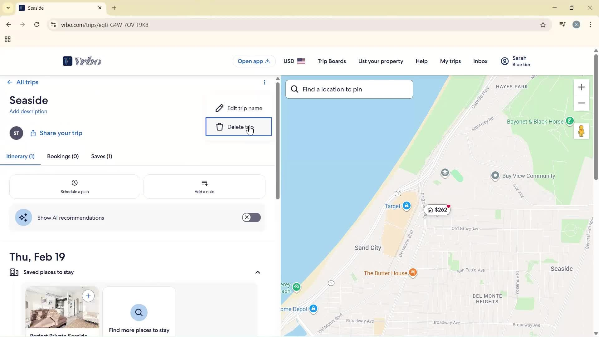Zoom out on the map with minus icon
This screenshot has width=599, height=337.
[x=582, y=103]
